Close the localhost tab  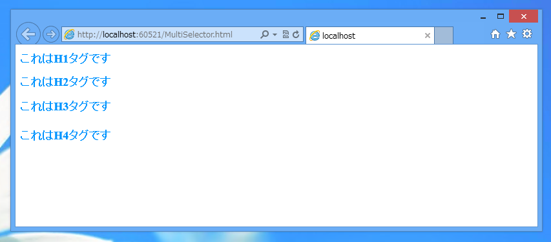(x=428, y=35)
